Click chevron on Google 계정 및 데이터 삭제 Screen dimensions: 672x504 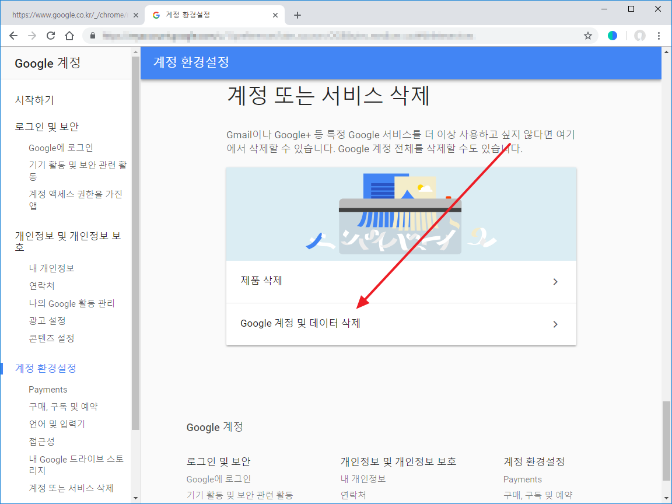tap(555, 324)
